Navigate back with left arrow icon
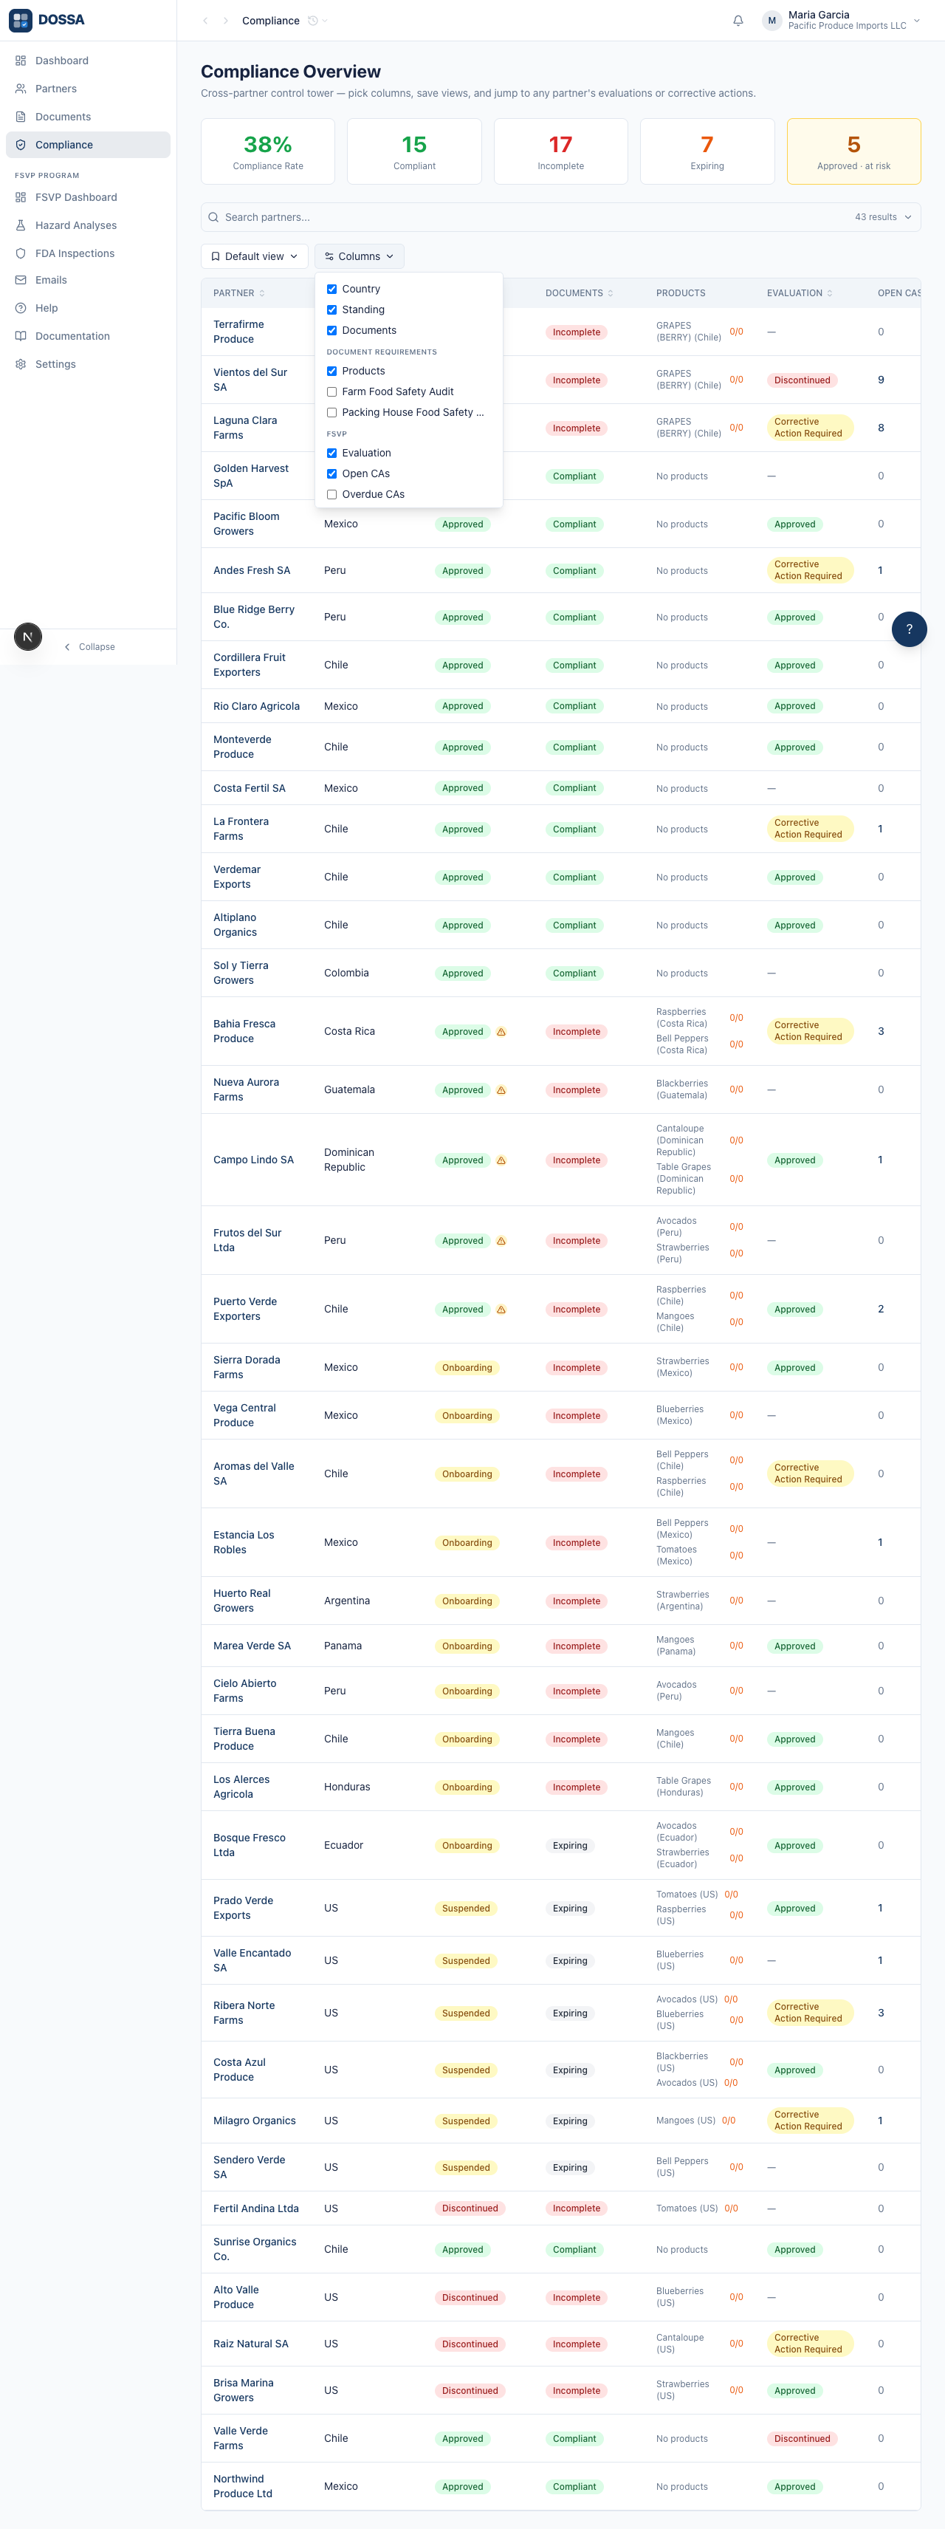This screenshot has width=945, height=2529. (205, 21)
